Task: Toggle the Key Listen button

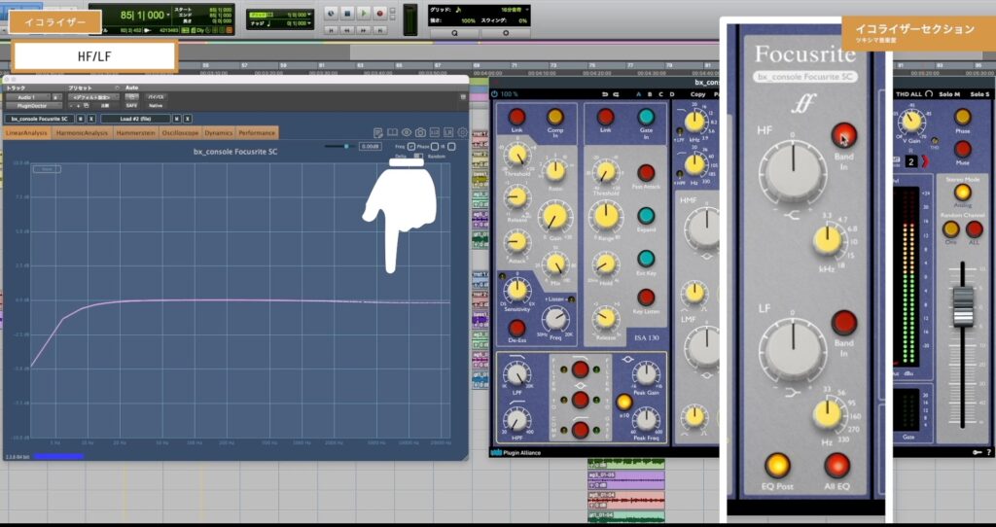Action: 646,298
